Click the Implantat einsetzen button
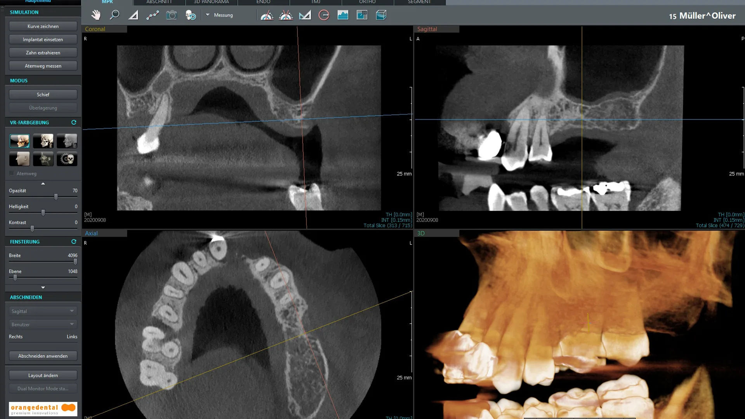Viewport: 745px width, 419px height. tap(43, 40)
